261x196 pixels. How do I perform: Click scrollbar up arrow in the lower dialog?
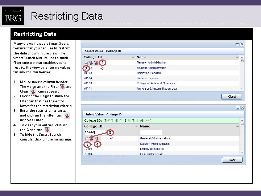tap(242, 121)
